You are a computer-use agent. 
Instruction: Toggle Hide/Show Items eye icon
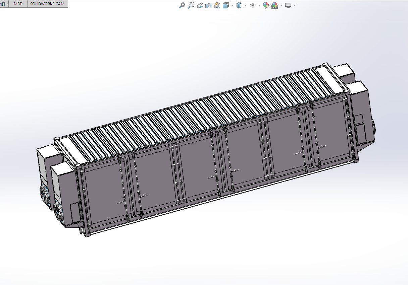coord(253,5)
